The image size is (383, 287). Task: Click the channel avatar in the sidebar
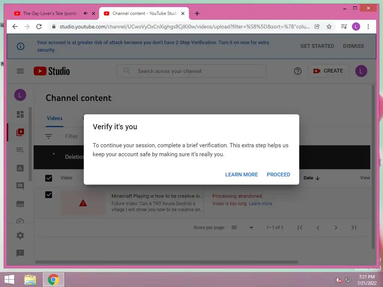tap(20, 95)
